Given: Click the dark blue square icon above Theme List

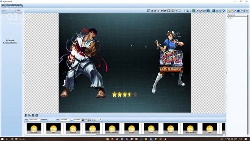Looking at the screenshot, I should point(238,11).
